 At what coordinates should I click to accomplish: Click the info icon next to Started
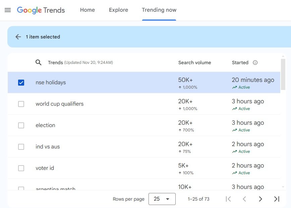click(255, 63)
